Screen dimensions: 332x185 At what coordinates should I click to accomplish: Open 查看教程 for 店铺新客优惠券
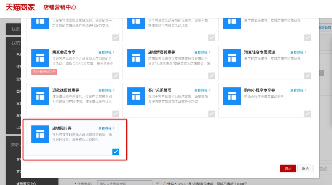click(202, 52)
